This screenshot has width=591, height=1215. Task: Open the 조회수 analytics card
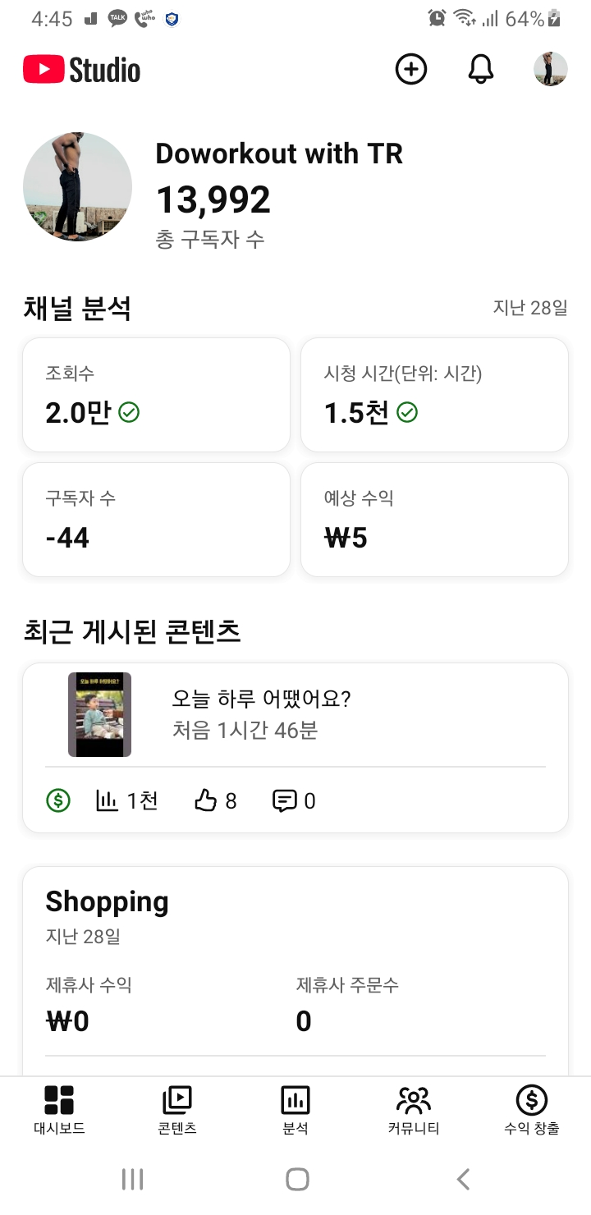(156, 395)
